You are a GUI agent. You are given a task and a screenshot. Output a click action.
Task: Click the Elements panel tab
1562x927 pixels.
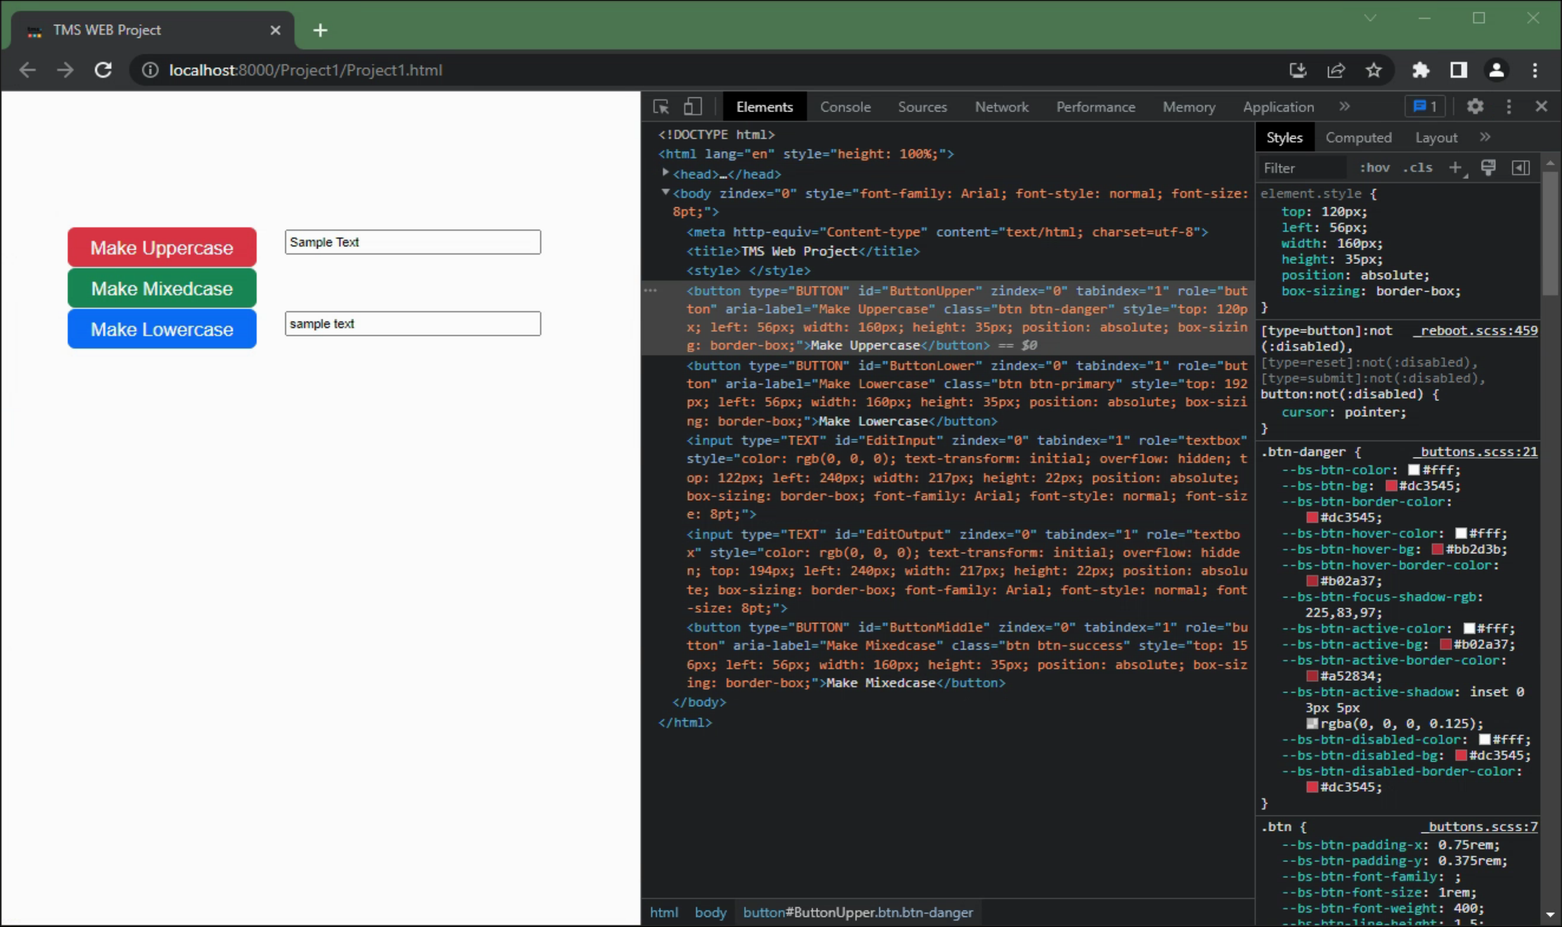tap(763, 107)
